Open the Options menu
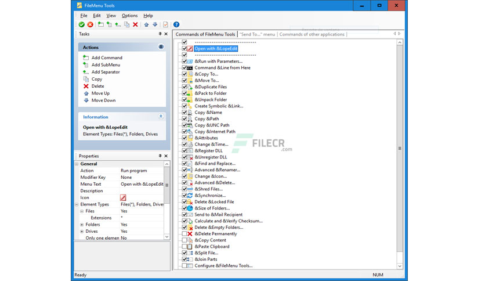The height and width of the screenshot is (281, 485). tap(129, 16)
